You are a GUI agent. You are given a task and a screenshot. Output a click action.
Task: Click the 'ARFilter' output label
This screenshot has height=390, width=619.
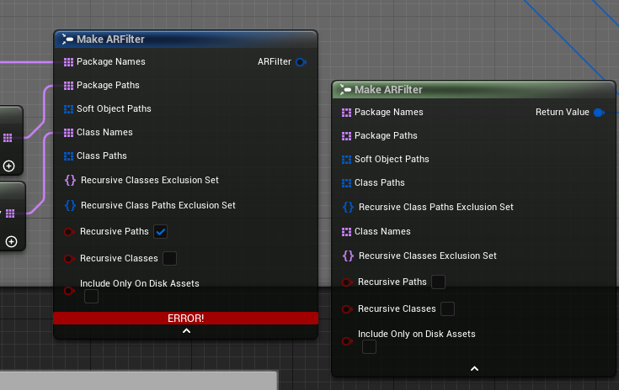click(x=275, y=62)
